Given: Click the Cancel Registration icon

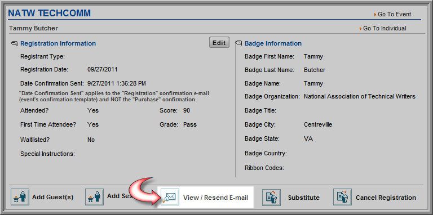Looking at the screenshot, I should (x=342, y=197).
